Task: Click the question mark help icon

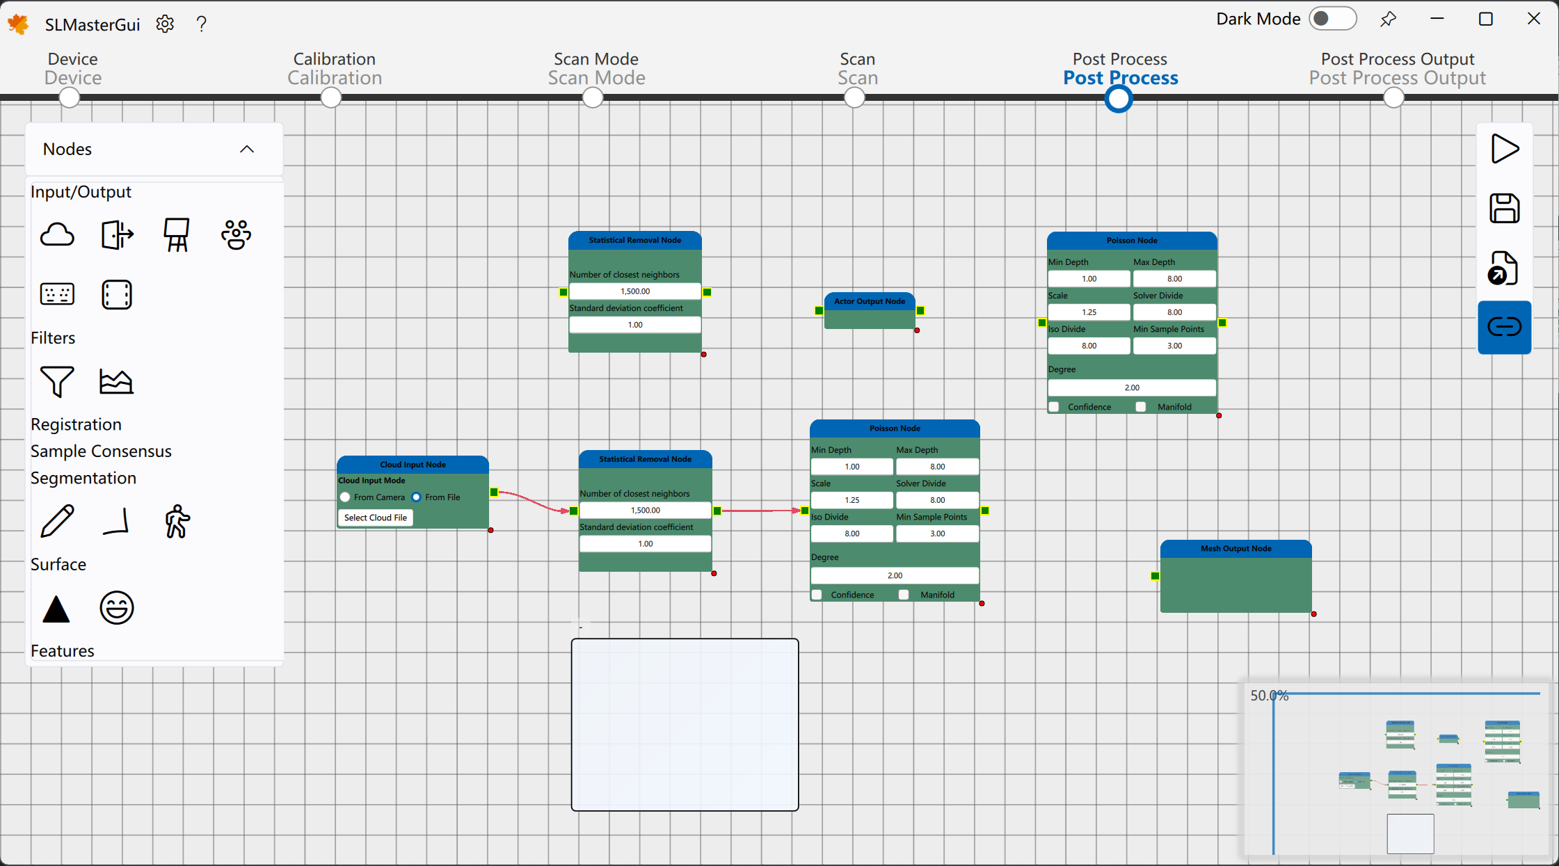Action: click(x=202, y=24)
